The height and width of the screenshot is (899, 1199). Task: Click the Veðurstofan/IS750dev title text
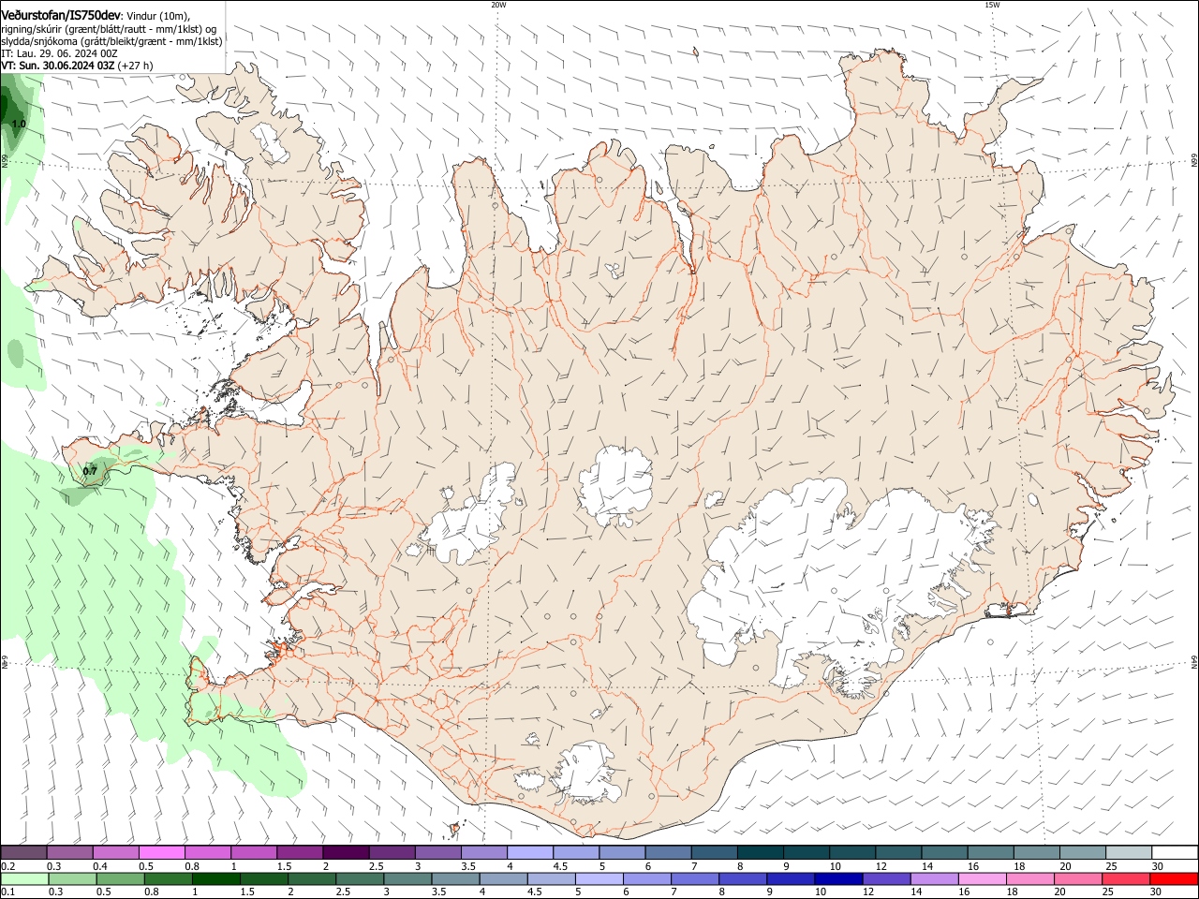tap(62, 15)
